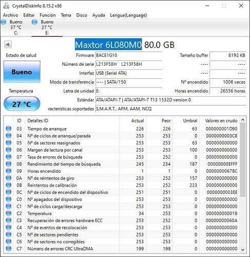250x257 pixels.
Task: Open the Disco menu
Action: tap(82, 15)
